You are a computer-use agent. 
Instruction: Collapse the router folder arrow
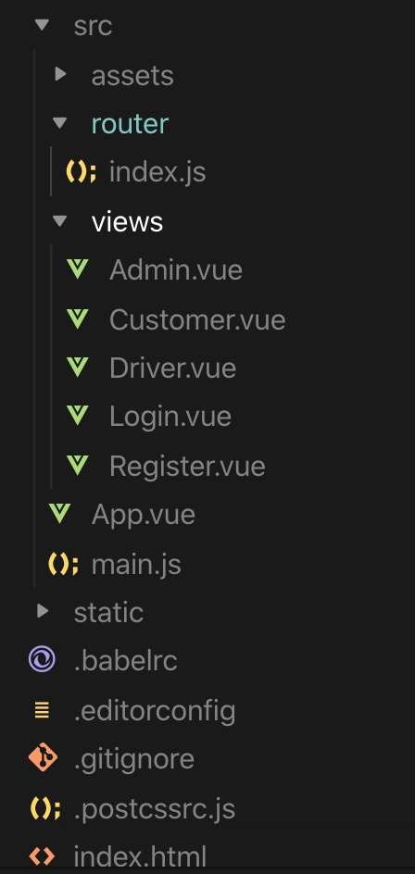pyautogui.click(x=59, y=122)
